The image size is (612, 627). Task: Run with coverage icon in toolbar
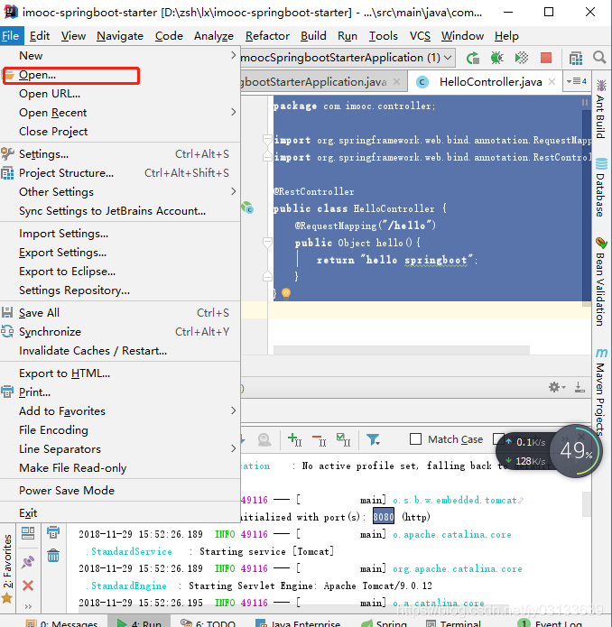(521, 58)
